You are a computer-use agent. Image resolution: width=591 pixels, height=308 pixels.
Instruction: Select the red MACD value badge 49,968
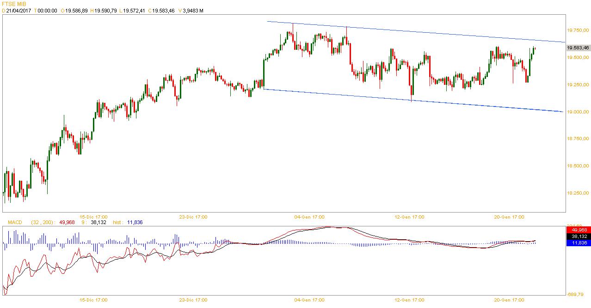tap(579, 230)
